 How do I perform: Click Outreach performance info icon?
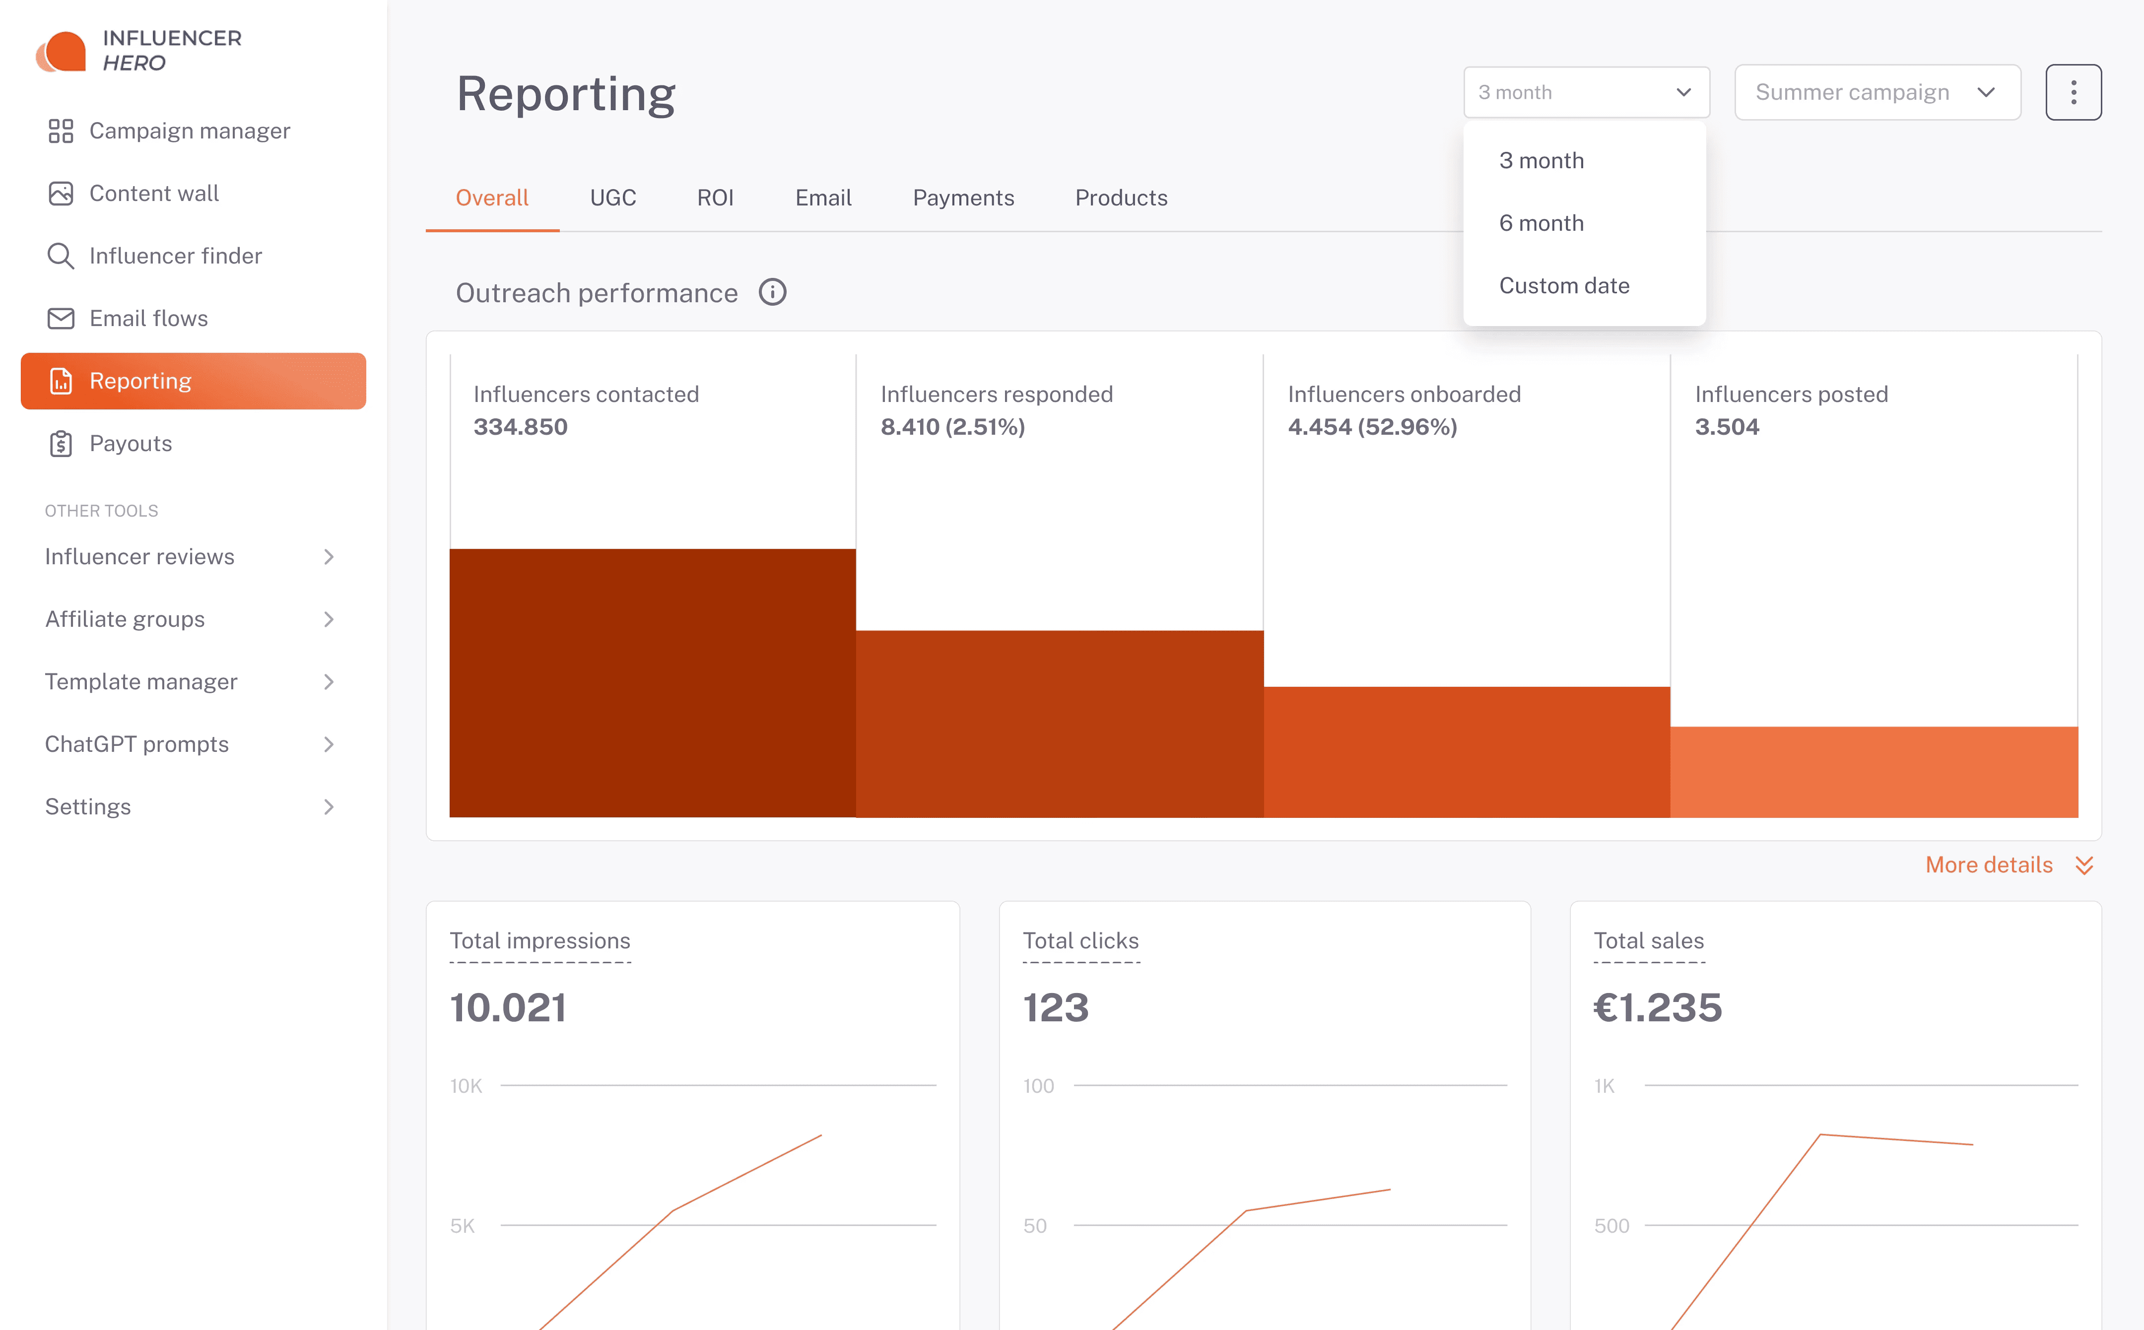[772, 292]
